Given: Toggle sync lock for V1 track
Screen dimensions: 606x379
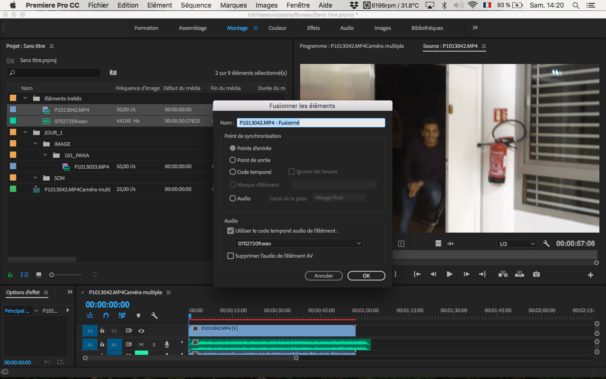Looking at the screenshot, I should [x=128, y=331].
